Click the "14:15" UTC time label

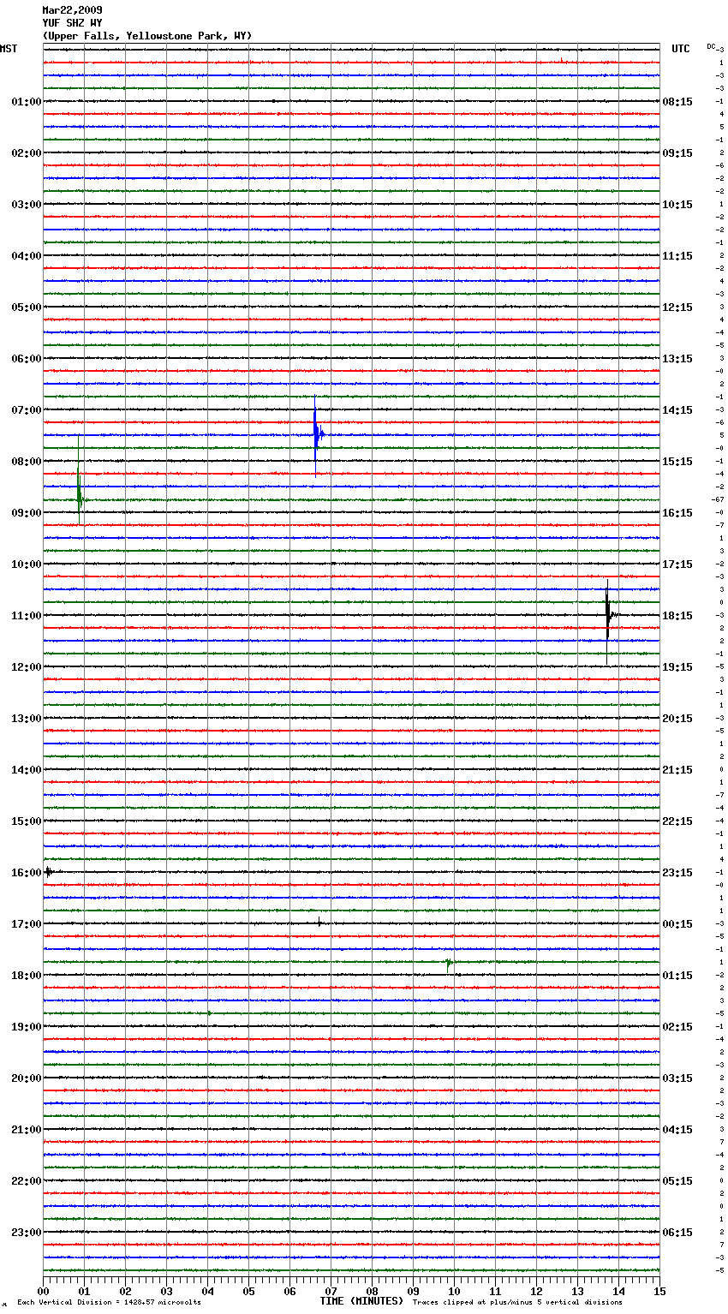point(677,410)
